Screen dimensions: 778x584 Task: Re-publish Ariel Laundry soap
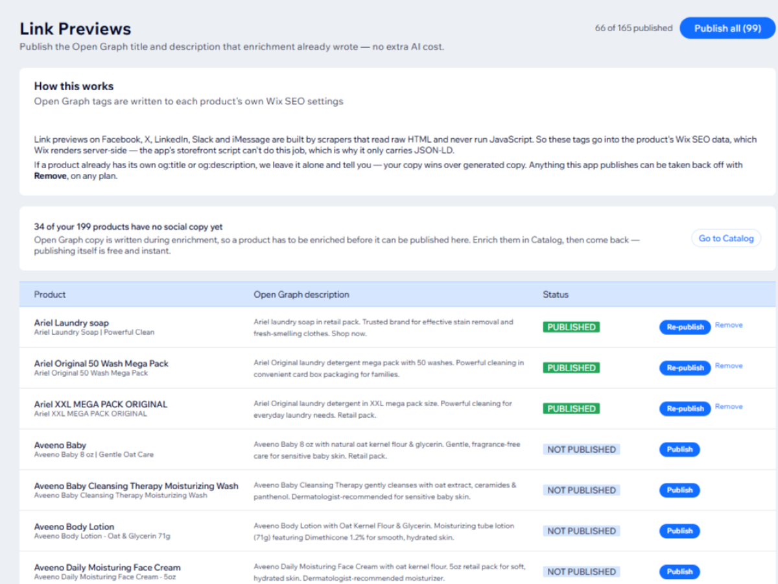coord(685,327)
